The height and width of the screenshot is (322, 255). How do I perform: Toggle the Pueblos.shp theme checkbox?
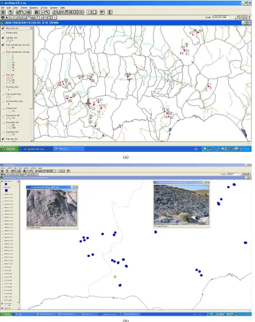(3, 87)
